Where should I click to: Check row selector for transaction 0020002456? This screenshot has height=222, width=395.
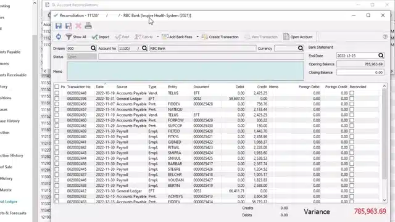(57, 104)
